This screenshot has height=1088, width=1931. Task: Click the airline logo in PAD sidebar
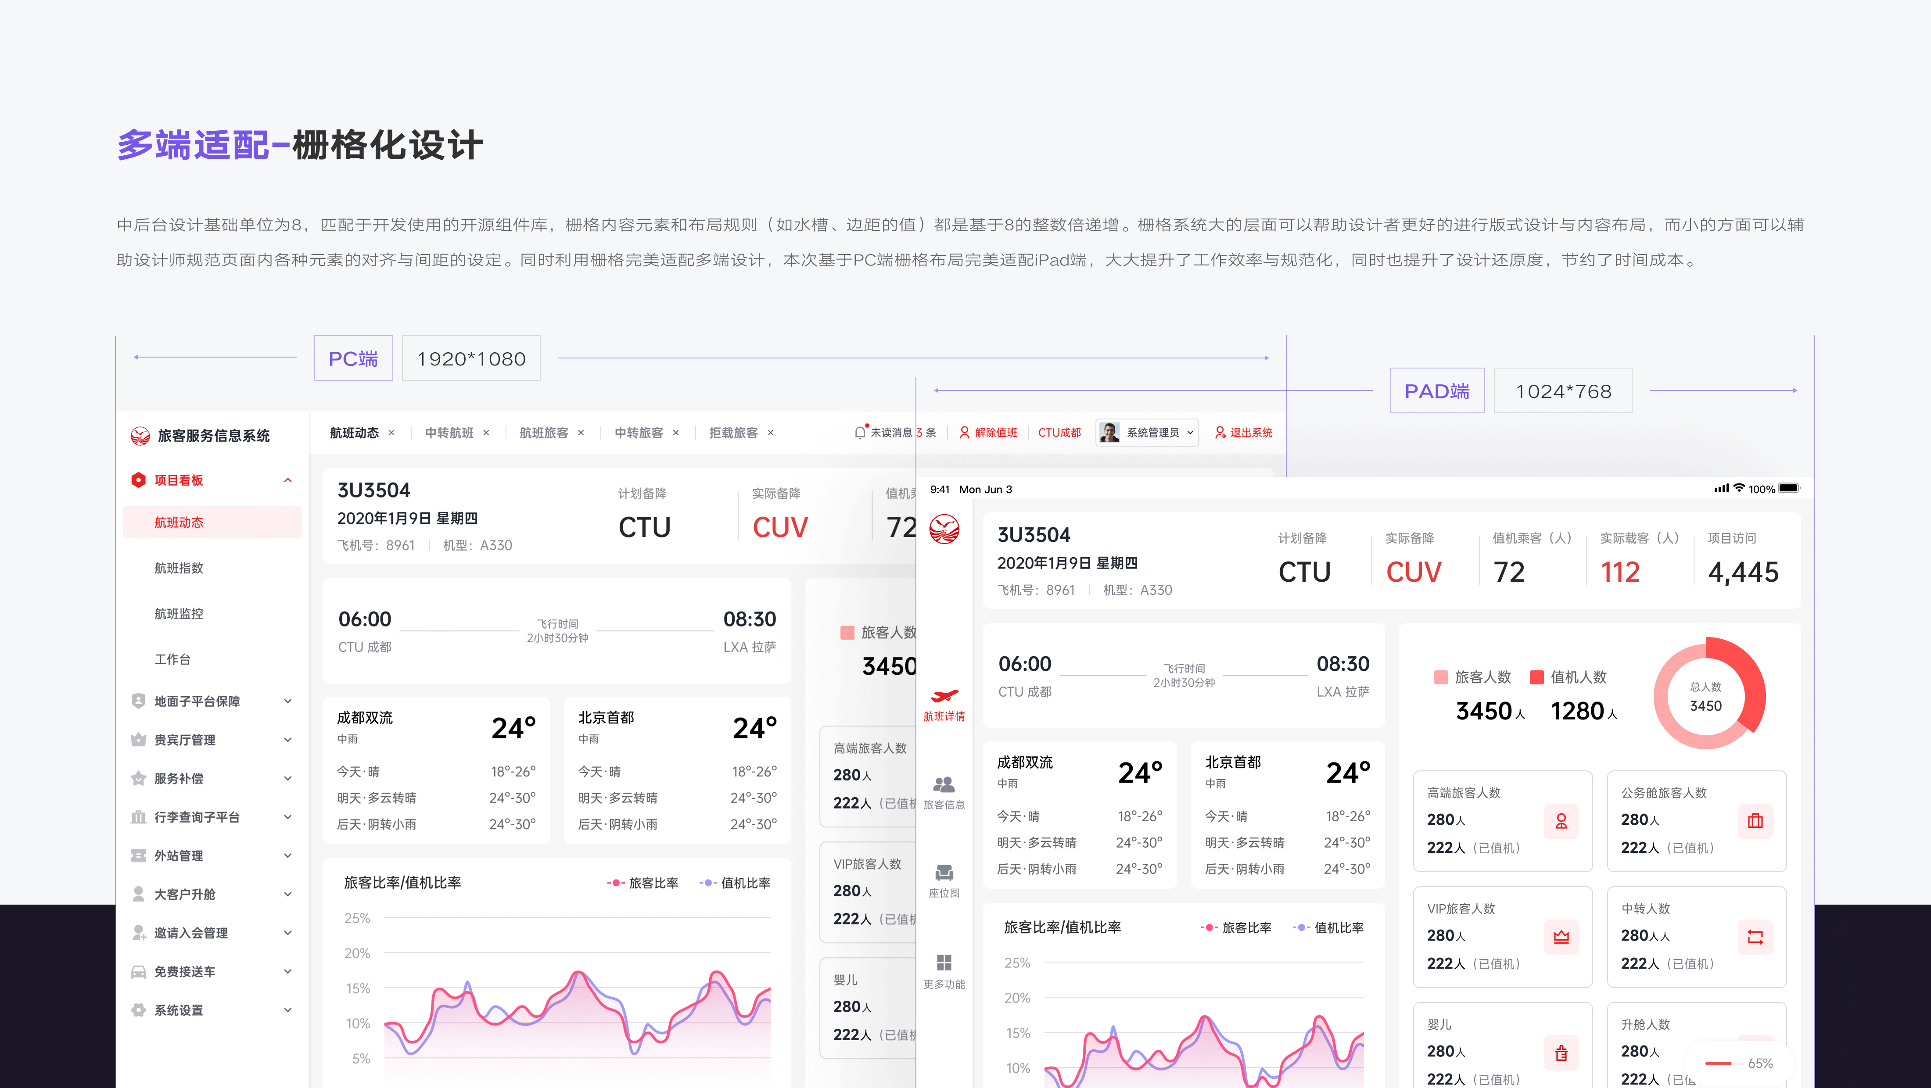pos(944,529)
